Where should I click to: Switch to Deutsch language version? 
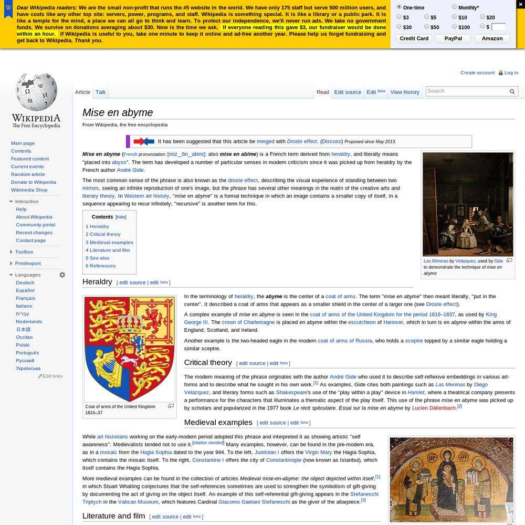point(25,283)
